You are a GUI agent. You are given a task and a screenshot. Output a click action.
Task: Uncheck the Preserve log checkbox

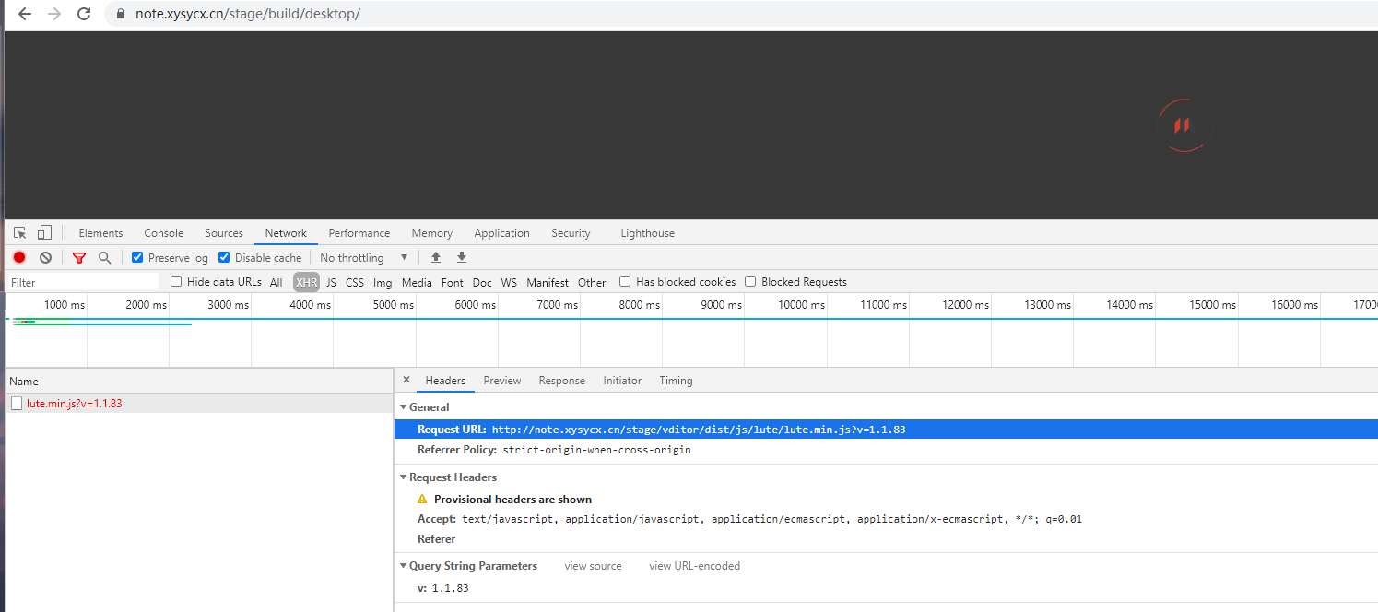(x=137, y=258)
